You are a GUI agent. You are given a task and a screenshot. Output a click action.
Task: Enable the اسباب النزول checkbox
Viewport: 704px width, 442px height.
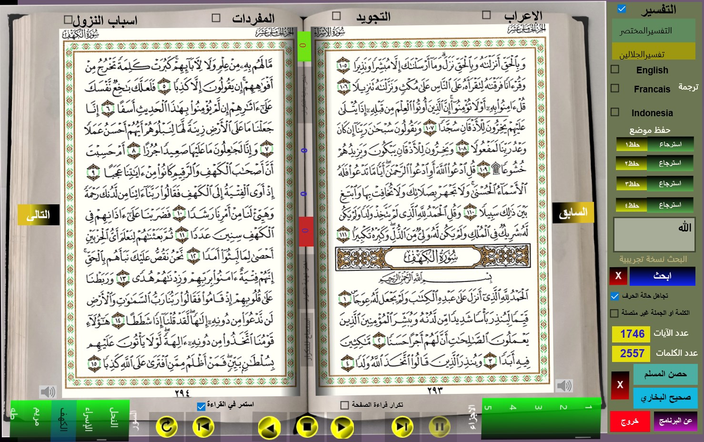(x=68, y=20)
